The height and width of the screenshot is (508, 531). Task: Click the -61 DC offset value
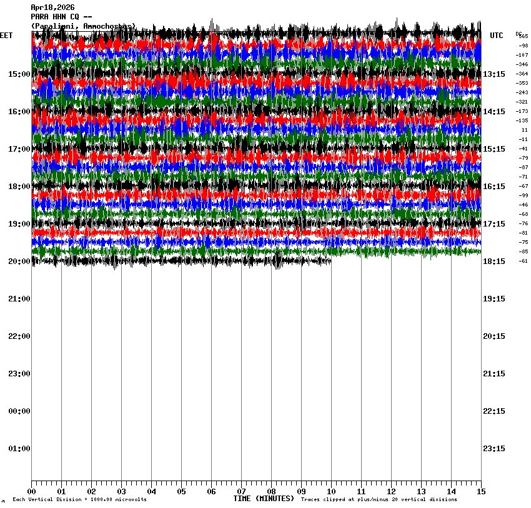(x=524, y=261)
